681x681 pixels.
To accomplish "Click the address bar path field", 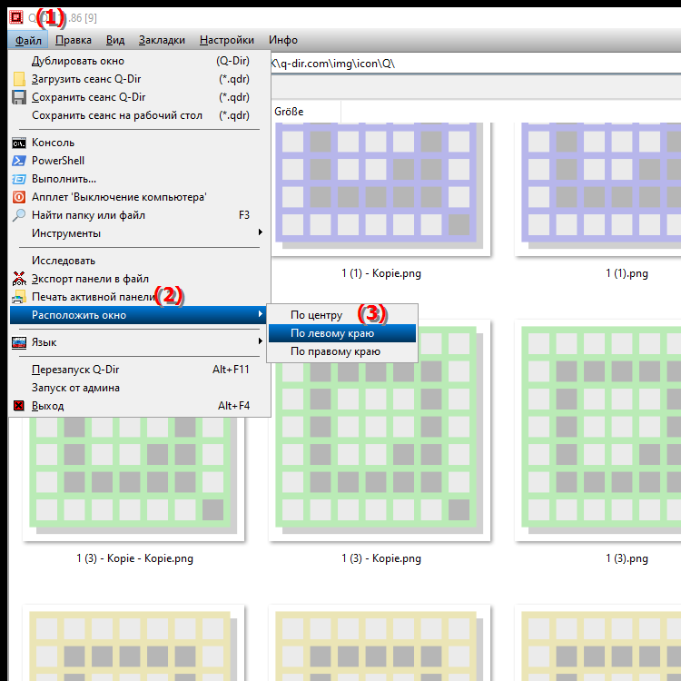I will click(x=476, y=64).
